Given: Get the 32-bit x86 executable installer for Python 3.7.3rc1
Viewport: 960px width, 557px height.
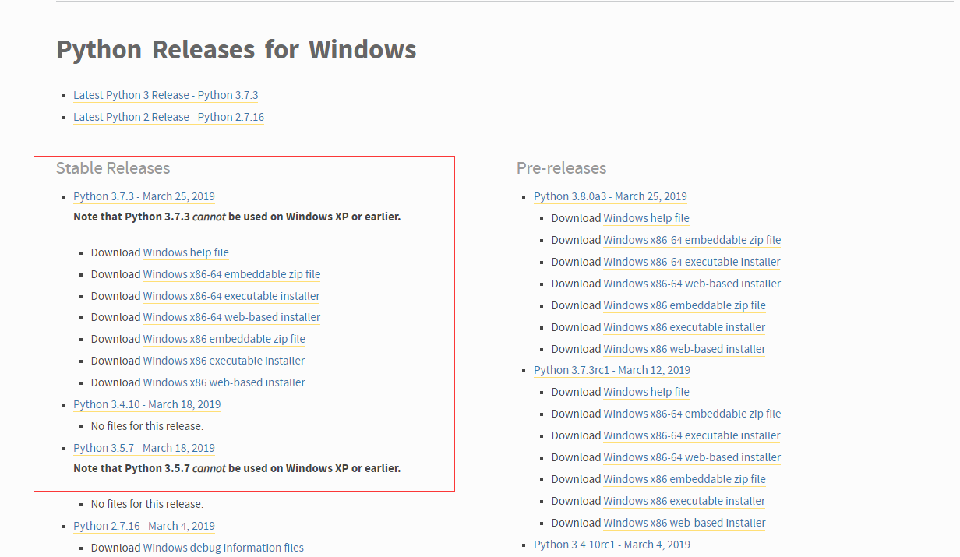Looking at the screenshot, I should [x=685, y=501].
